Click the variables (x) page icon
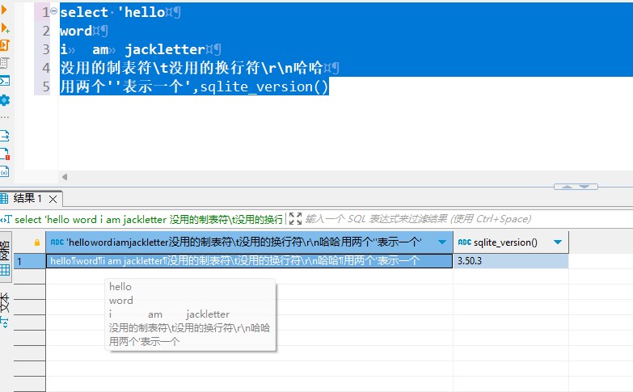 tap(4, 172)
